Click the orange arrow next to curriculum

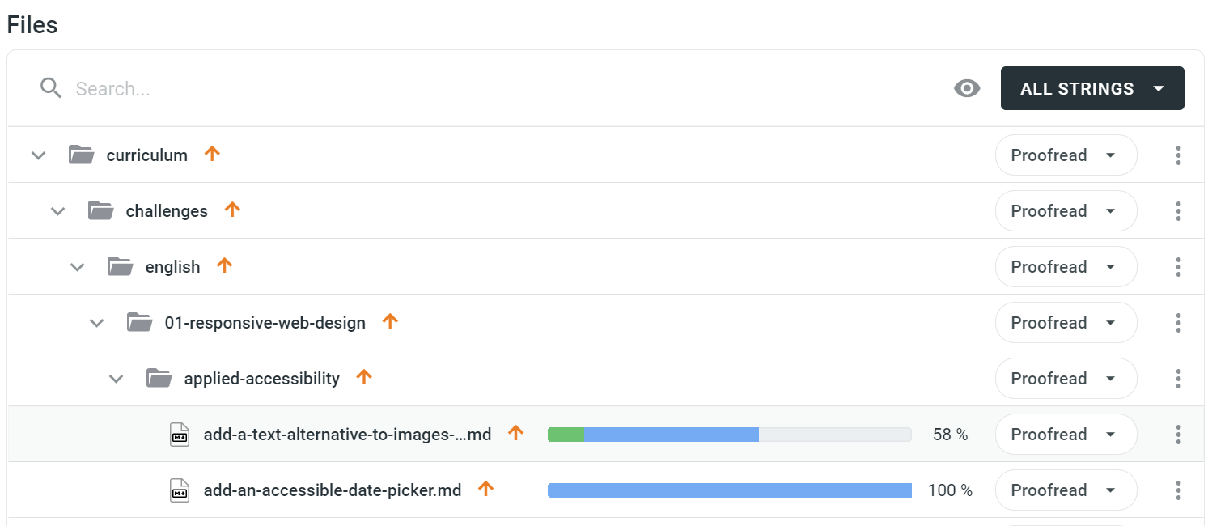tap(212, 153)
